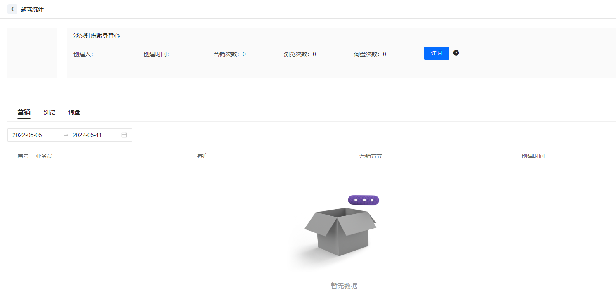Click end date field 2022-05-11

tap(87, 135)
